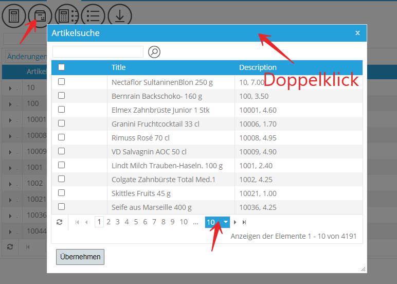The width and height of the screenshot is (397, 284).
Task: Go to page 3 in pager
Action: click(x=117, y=222)
